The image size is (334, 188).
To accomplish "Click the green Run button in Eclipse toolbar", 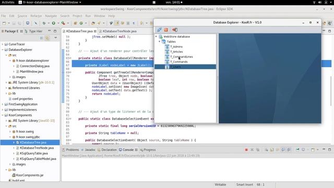I will [x=53, y=23].
